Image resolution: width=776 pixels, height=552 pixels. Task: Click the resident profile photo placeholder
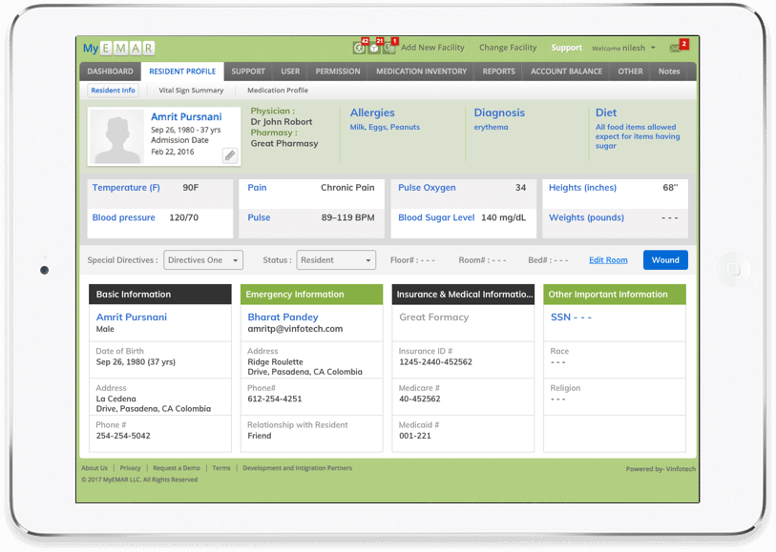tap(116, 136)
